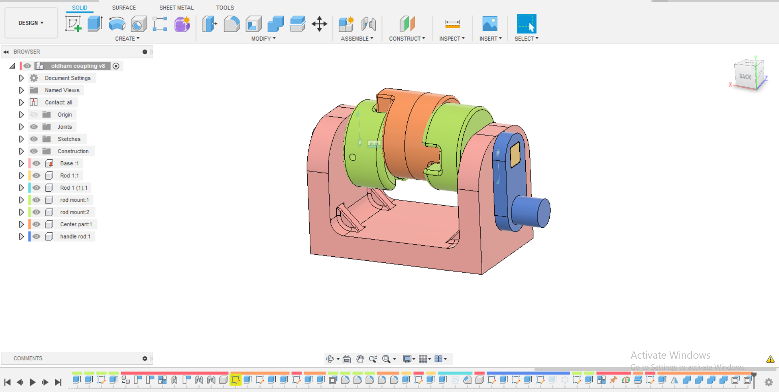
Task: Open the DESIGN workspace dropdown
Action: pos(31,23)
